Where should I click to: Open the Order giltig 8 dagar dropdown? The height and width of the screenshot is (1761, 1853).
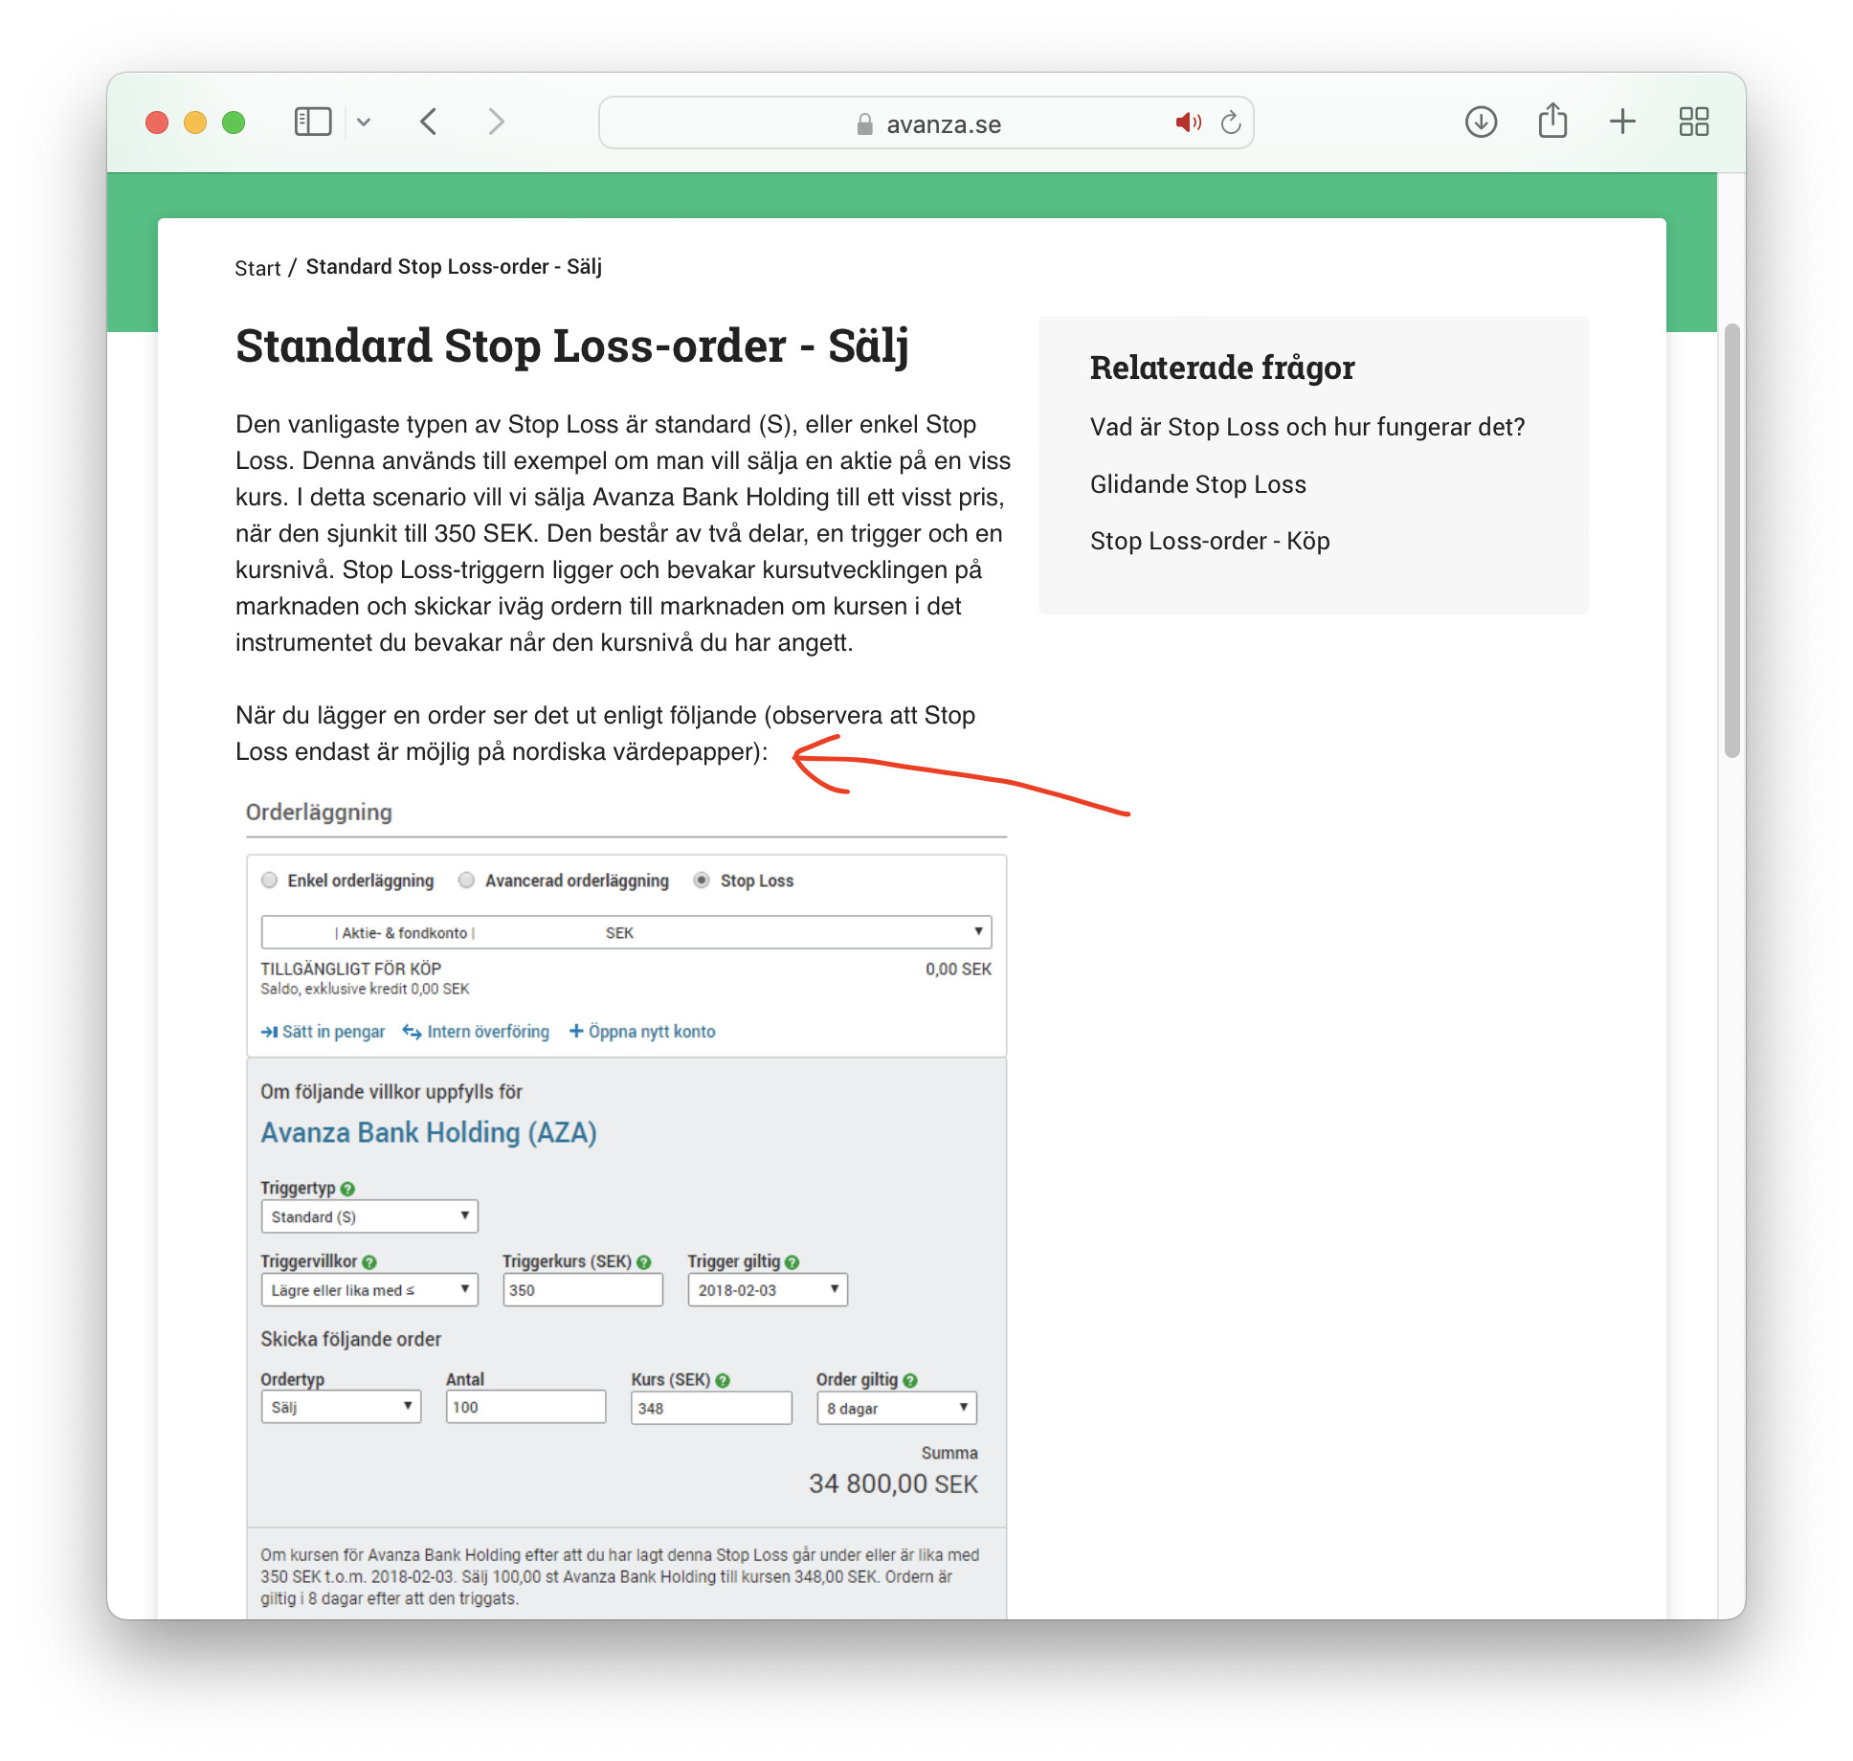(896, 1408)
